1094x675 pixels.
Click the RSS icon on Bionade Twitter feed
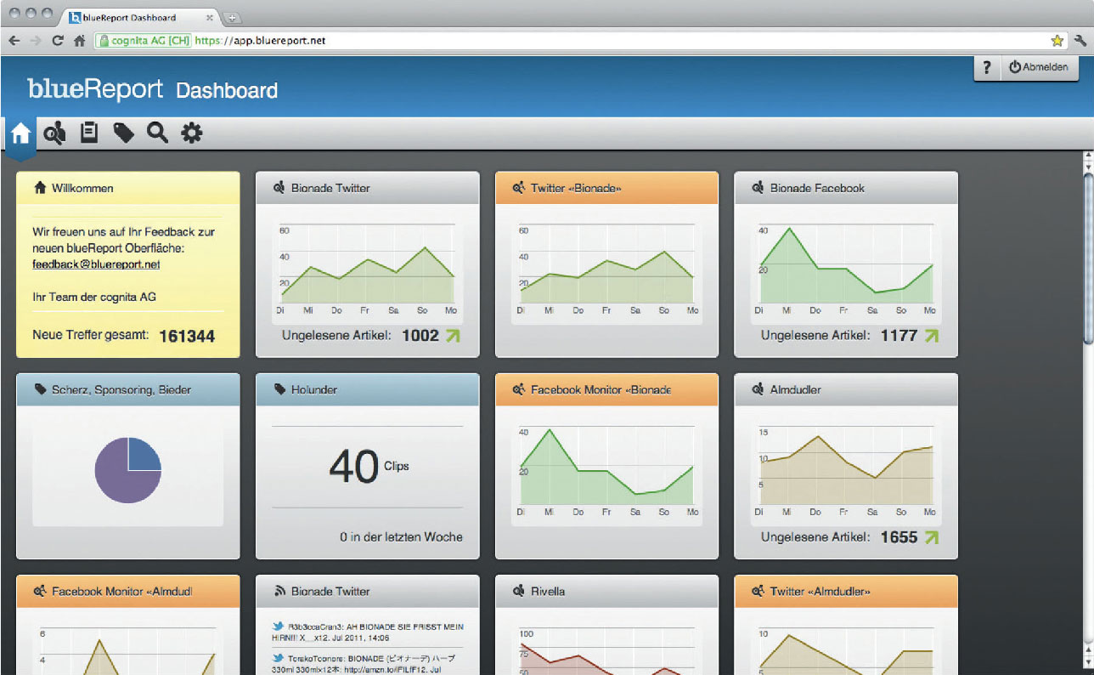pyautogui.click(x=279, y=591)
